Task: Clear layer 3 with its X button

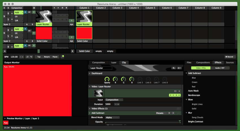Action: [x=4, y=16]
